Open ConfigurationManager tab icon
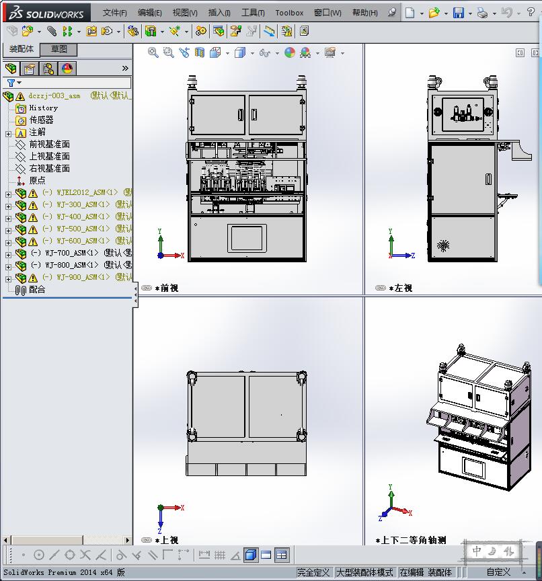Viewport: 542px width, 581px height. (x=48, y=69)
